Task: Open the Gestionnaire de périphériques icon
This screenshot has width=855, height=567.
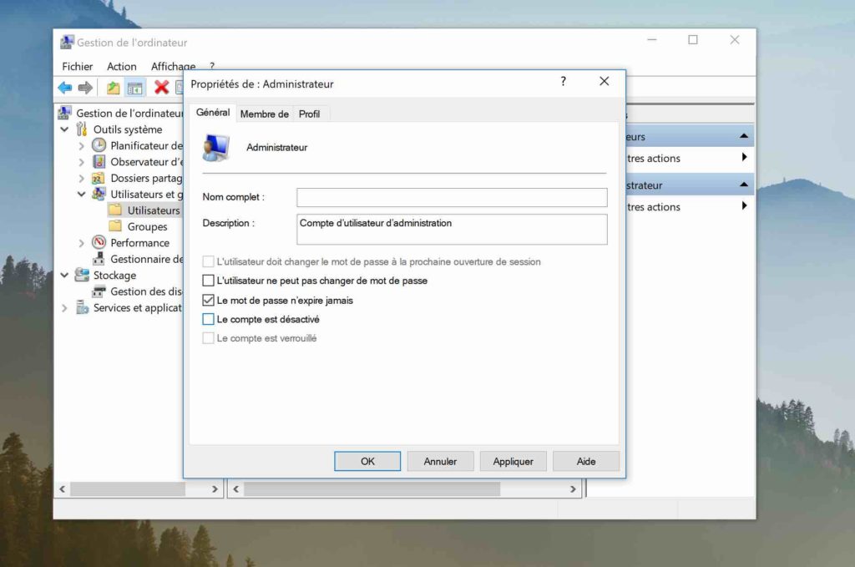Action: (x=98, y=259)
